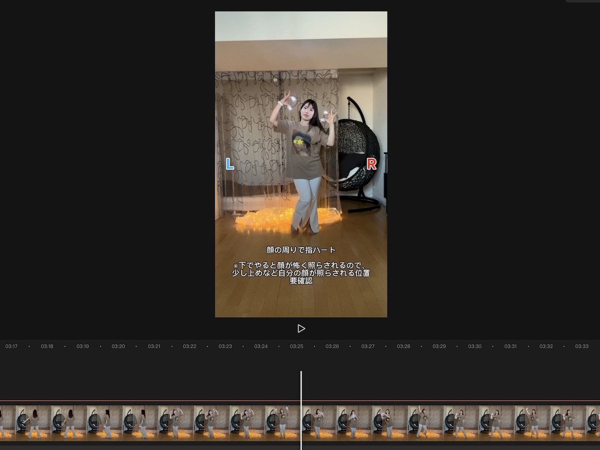Seek to 03:29 on the timeline ruler
This screenshot has height=450, width=600.
tap(439, 346)
